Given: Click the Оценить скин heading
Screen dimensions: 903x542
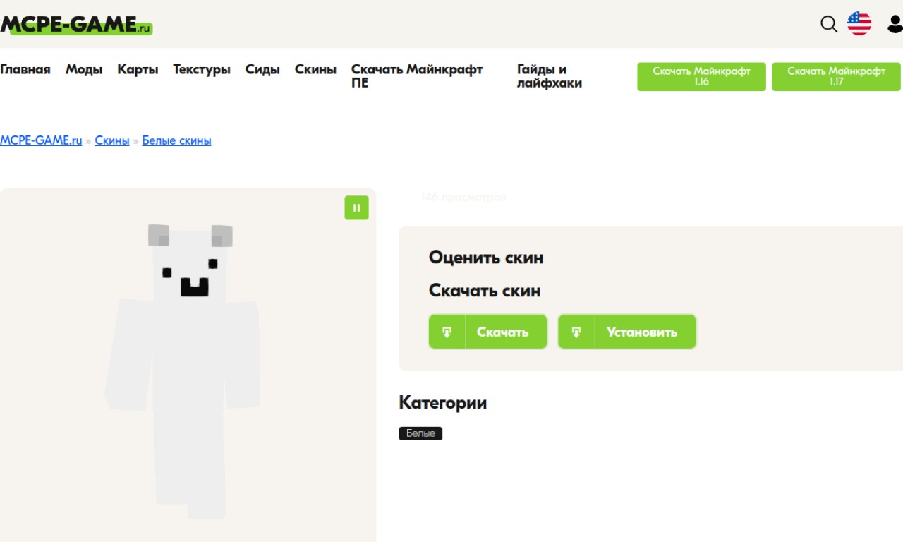Looking at the screenshot, I should [486, 258].
